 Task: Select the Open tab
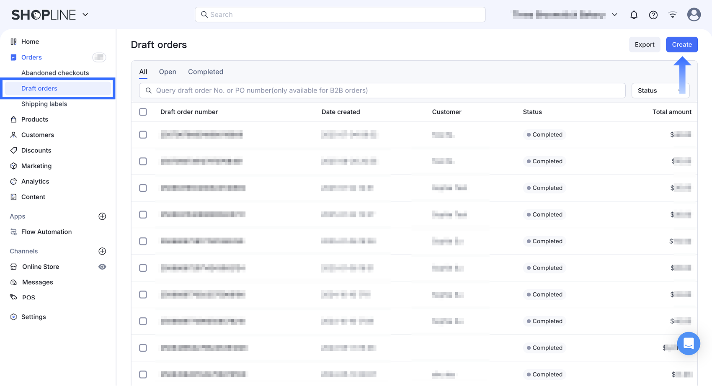pos(168,72)
